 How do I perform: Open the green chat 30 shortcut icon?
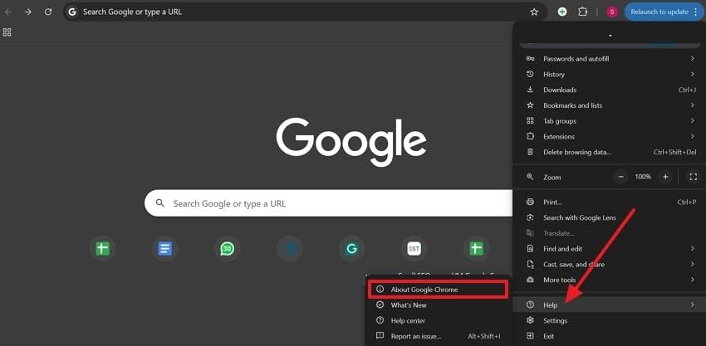pos(228,249)
